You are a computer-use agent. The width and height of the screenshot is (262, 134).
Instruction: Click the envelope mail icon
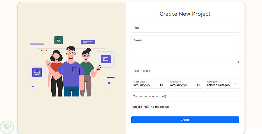pos(106,59)
